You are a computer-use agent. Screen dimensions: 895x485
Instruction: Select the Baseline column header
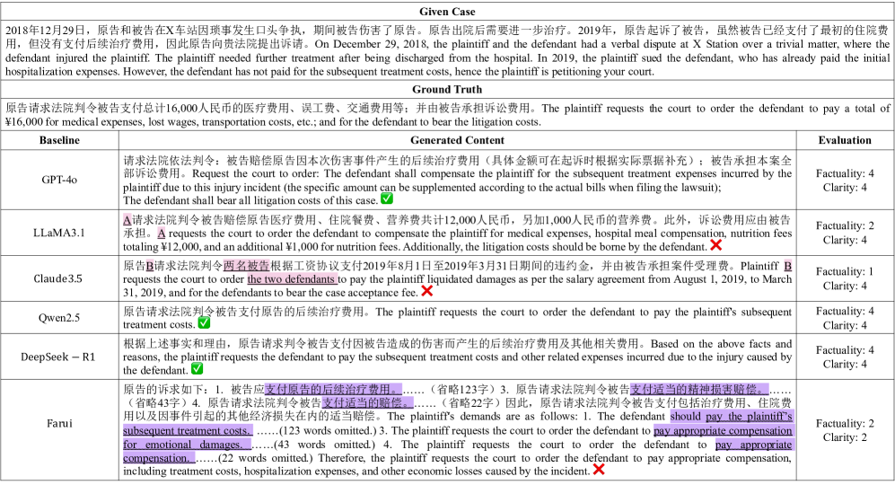59,140
